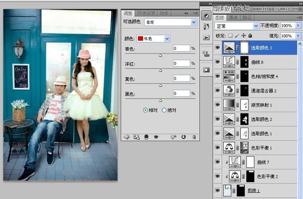
Task: Click the return to adjustment list arrow icon
Action: tap(126, 137)
